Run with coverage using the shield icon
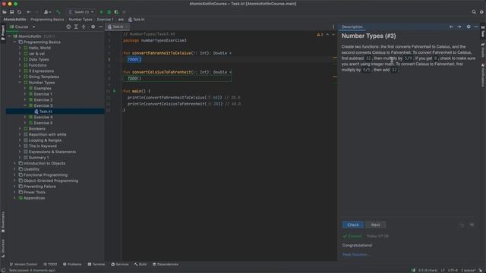 coord(116,12)
